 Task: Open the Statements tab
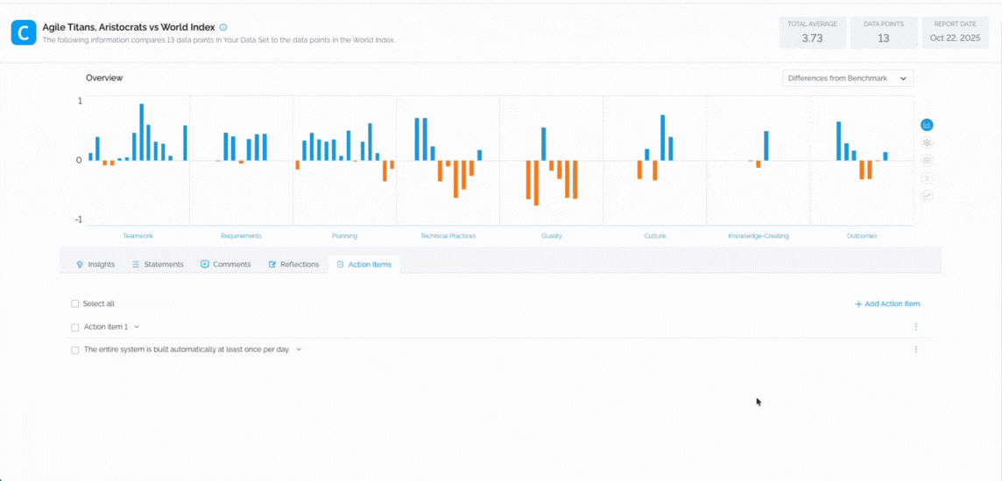click(158, 264)
